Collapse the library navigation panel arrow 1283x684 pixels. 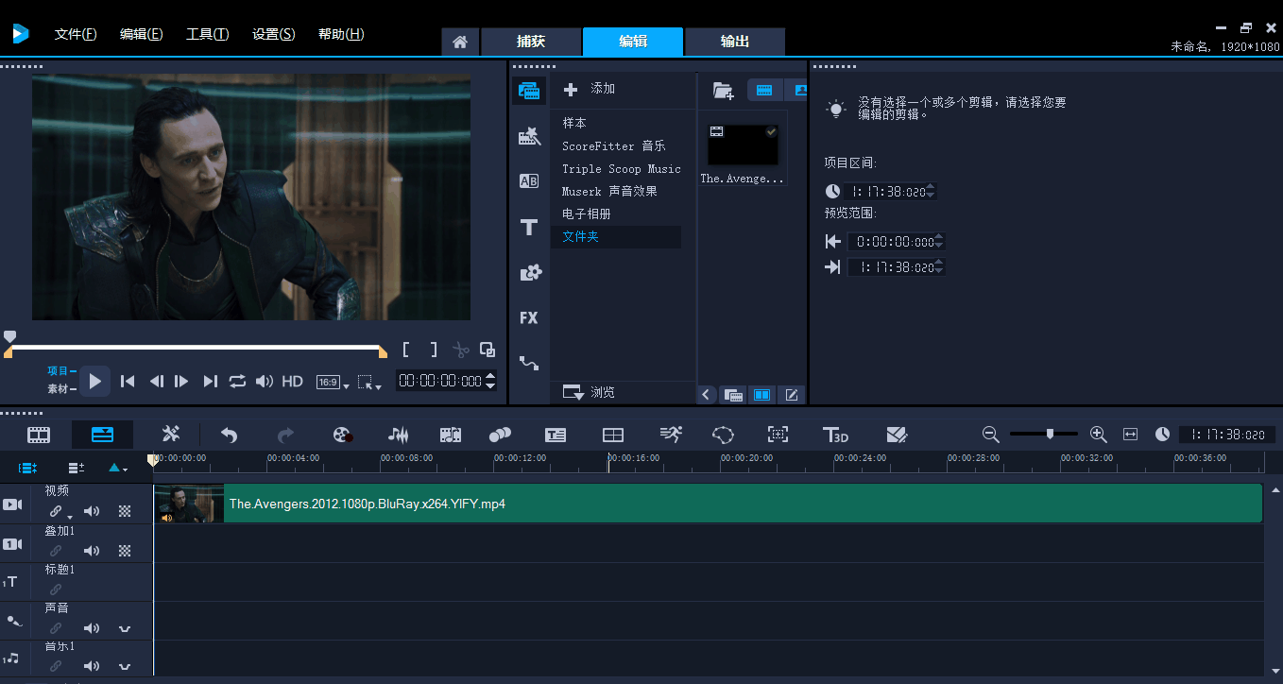coord(707,395)
